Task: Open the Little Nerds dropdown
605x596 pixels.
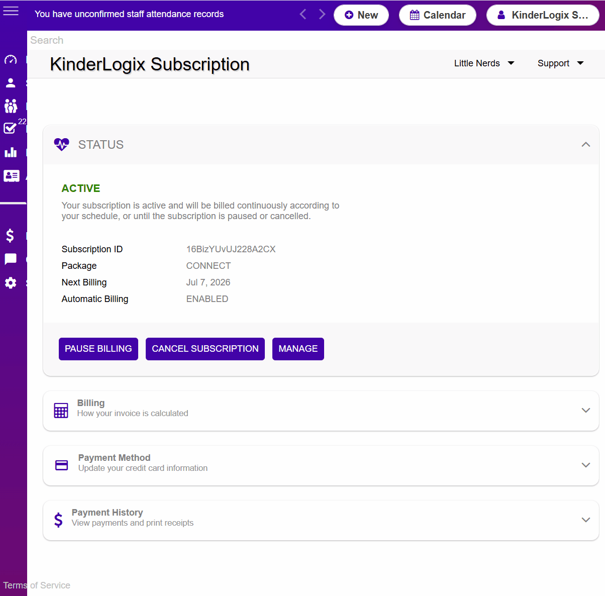Action: [x=484, y=63]
